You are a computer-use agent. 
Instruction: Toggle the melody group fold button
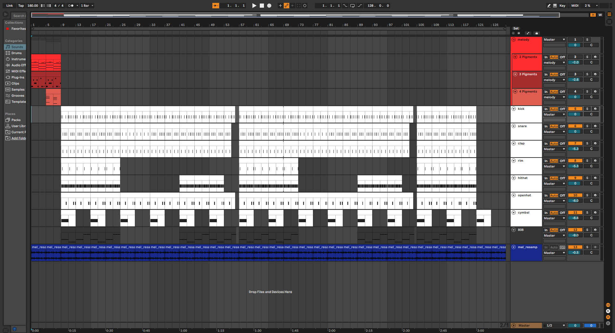[x=514, y=40]
